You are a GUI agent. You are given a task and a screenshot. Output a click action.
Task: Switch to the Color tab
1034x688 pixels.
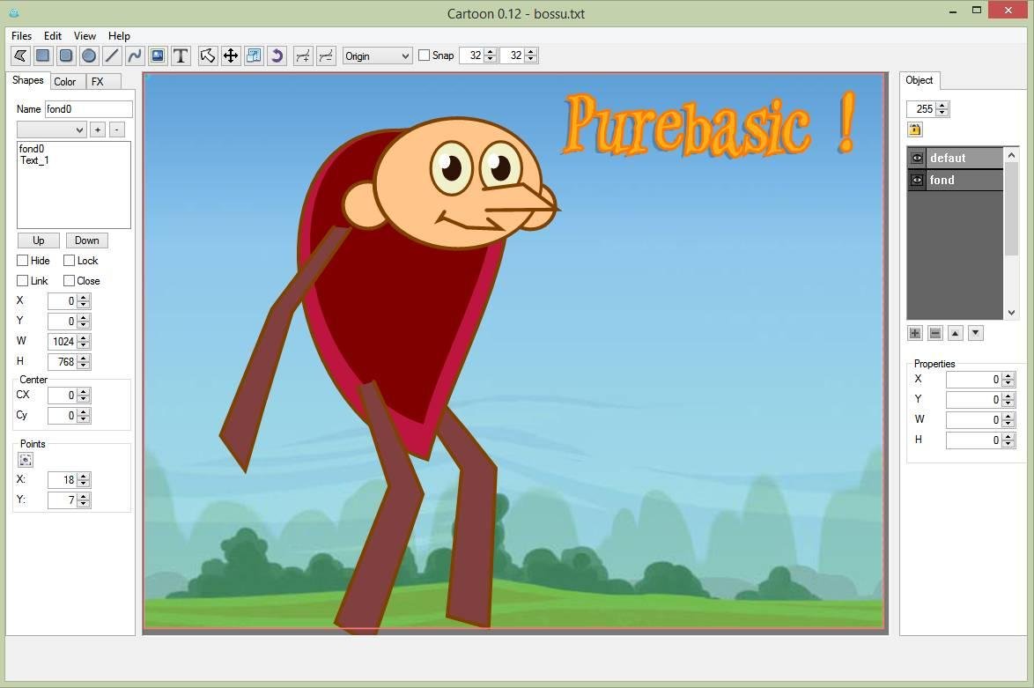pos(65,81)
